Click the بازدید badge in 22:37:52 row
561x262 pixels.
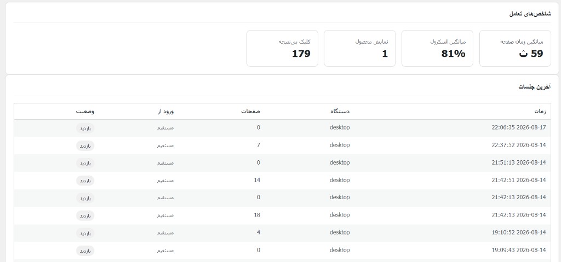[85, 146]
